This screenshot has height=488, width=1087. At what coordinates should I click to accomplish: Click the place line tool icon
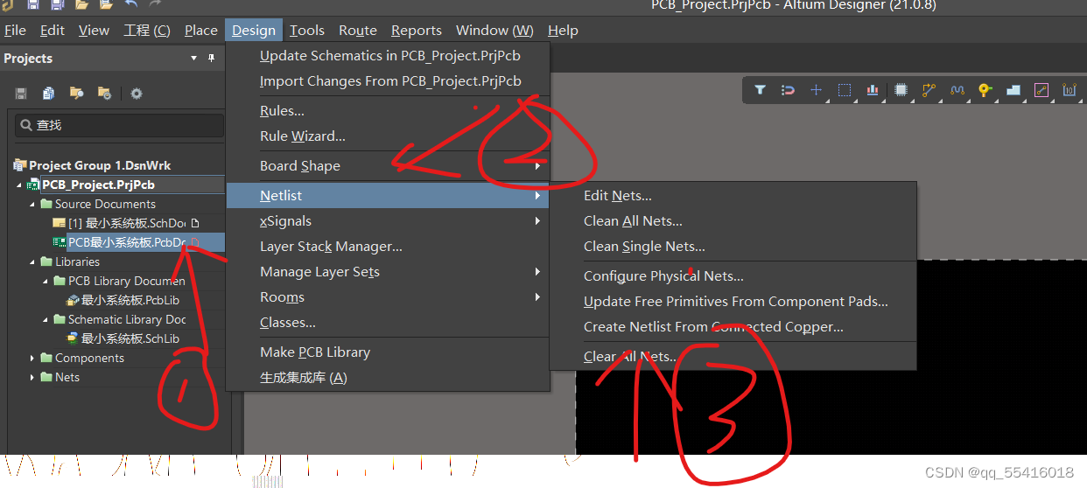tap(1041, 90)
